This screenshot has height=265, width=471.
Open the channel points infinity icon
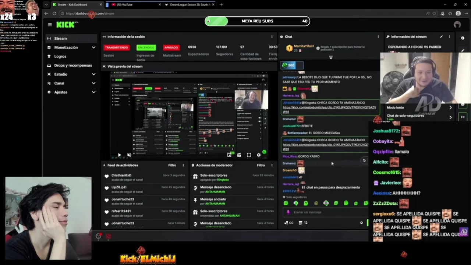point(289,223)
